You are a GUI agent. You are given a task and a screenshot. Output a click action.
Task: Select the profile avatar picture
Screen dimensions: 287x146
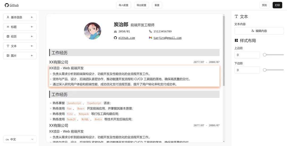92,31
